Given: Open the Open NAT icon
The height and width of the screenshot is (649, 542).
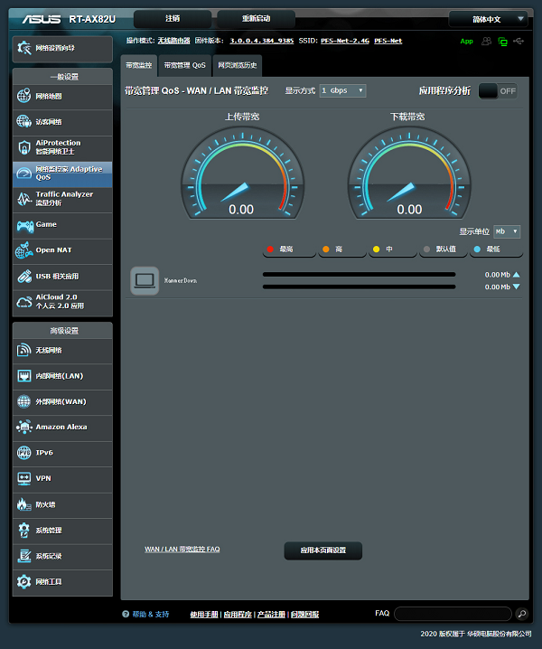Looking at the screenshot, I should click(x=24, y=250).
